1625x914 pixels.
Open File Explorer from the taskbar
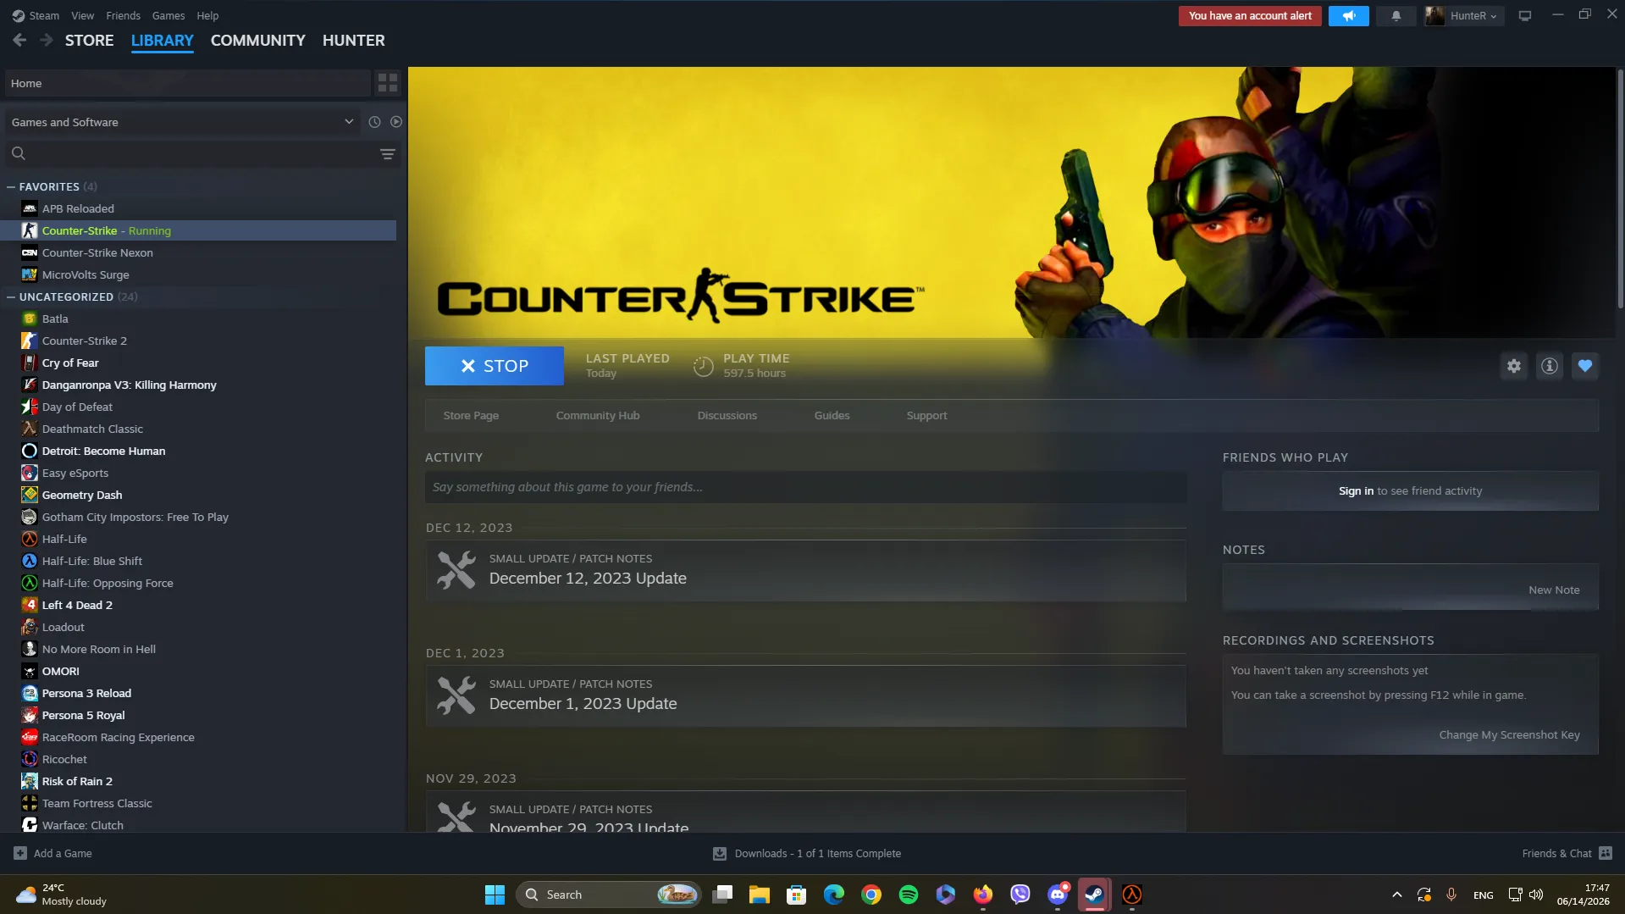(760, 895)
